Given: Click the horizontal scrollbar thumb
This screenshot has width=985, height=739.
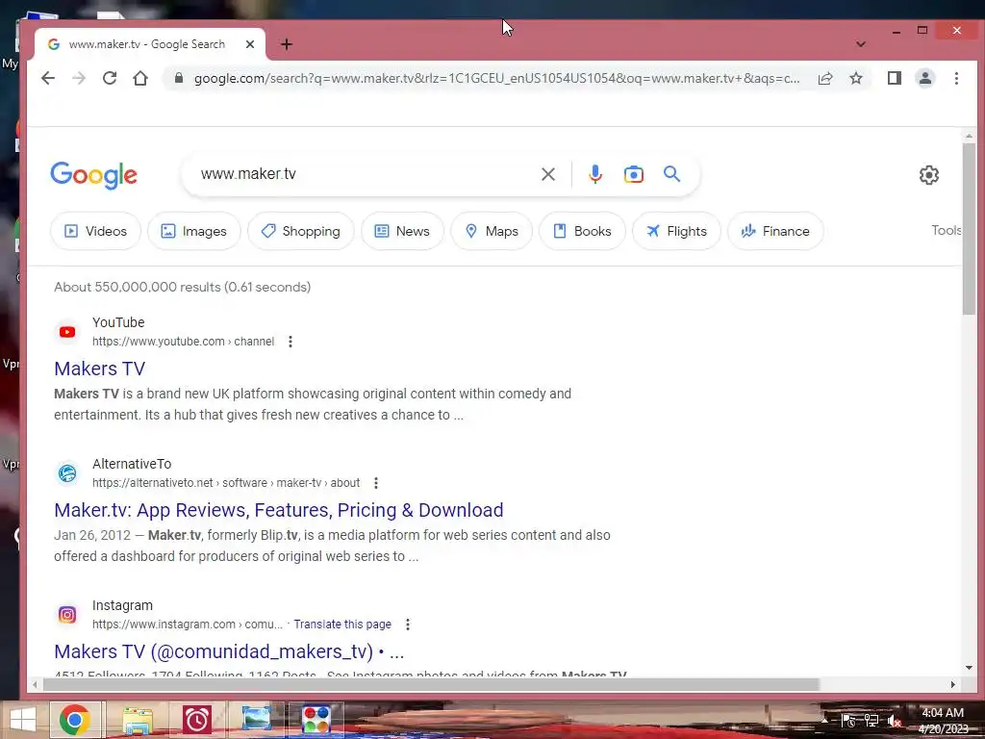Looking at the screenshot, I should [x=431, y=684].
